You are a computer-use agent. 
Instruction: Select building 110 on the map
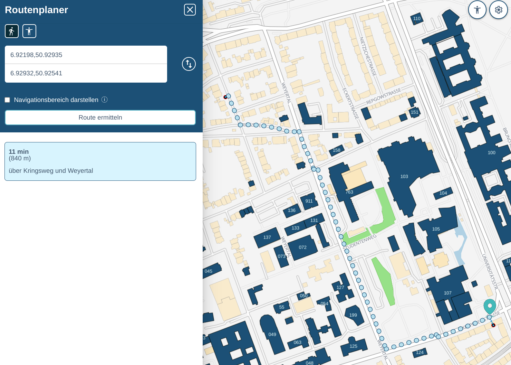pos(417,19)
